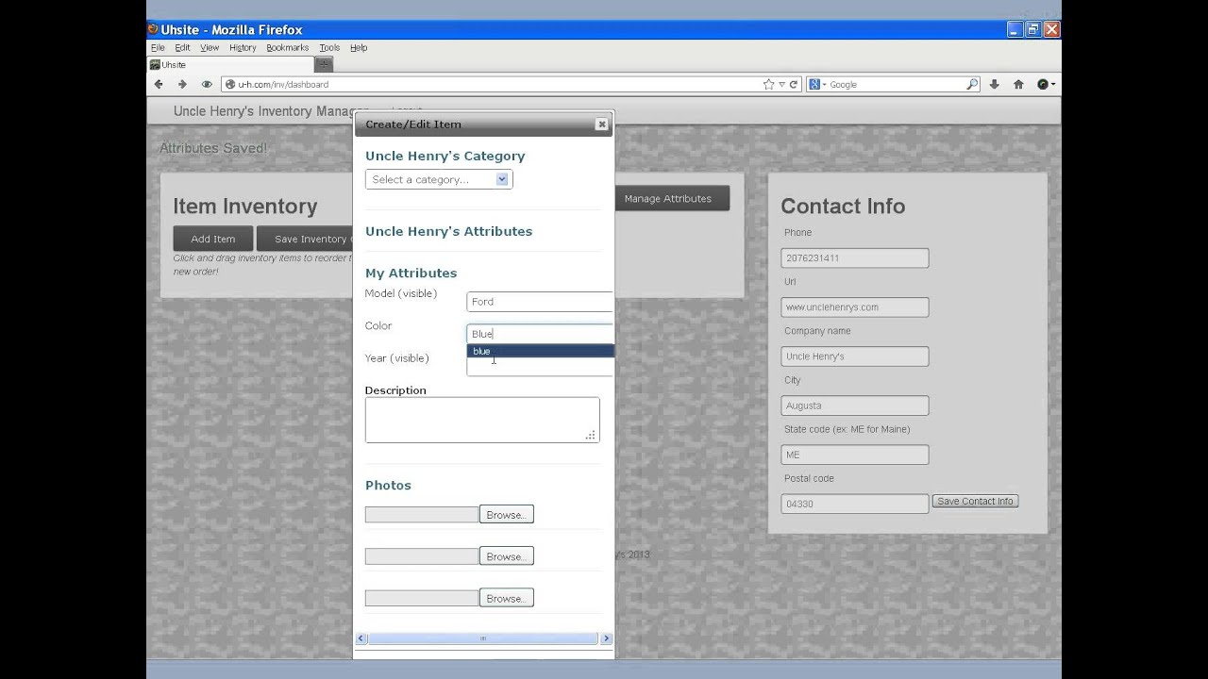Click the State code field containing ME
The height and width of the screenshot is (679, 1208).
point(855,455)
